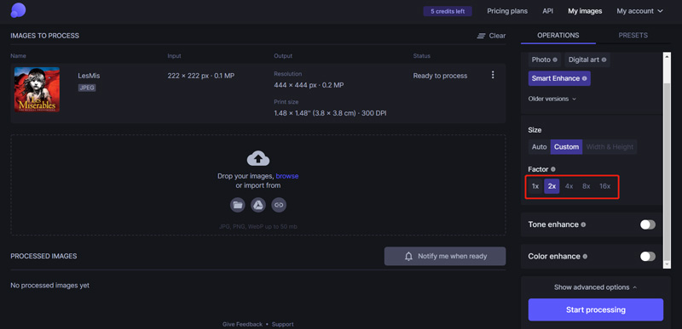Screen dimensions: 682x329
Task: Turn on Color enhance switch
Action: pos(648,256)
